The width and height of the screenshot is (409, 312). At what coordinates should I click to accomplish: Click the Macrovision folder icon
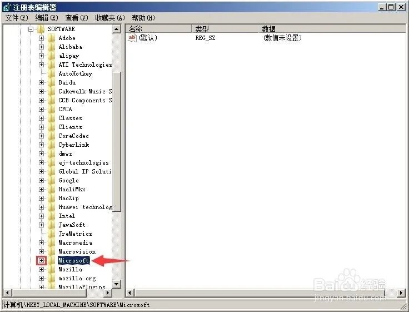[52, 252]
